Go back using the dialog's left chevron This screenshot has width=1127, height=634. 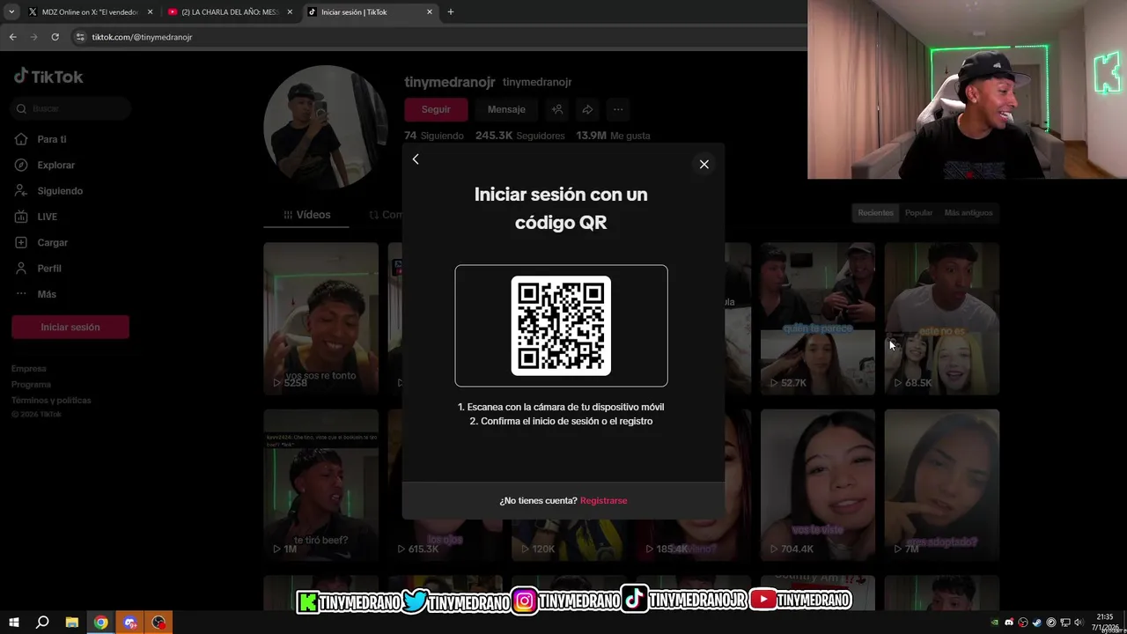point(416,159)
